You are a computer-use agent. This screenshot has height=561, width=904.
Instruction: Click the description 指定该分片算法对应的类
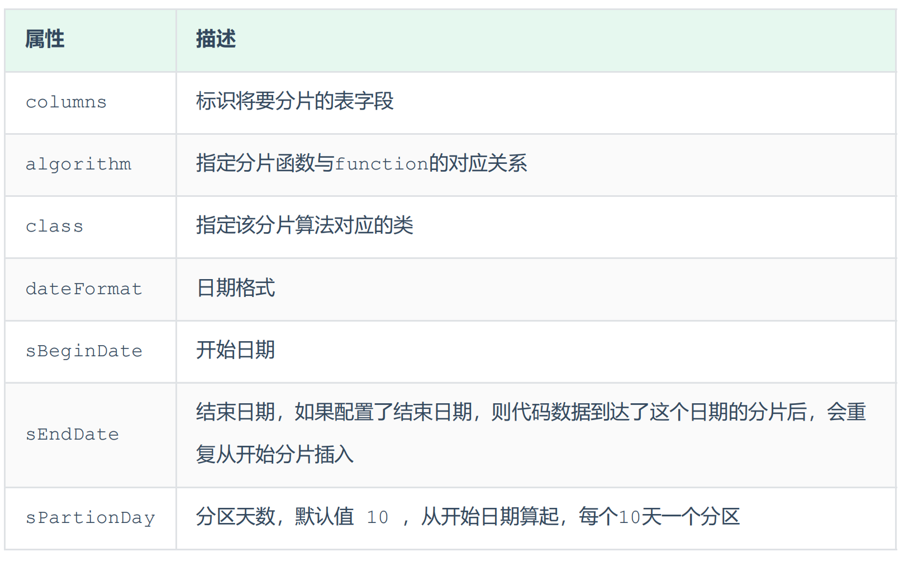pos(304,226)
